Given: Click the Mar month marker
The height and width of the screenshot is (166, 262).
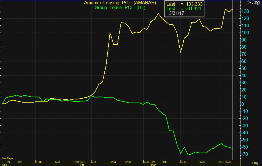Looking at the screenshot, I should 153,165.
